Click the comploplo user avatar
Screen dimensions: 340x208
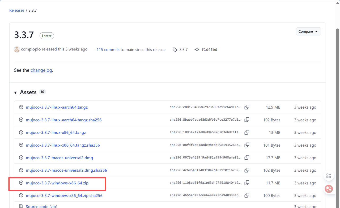pos(17,49)
